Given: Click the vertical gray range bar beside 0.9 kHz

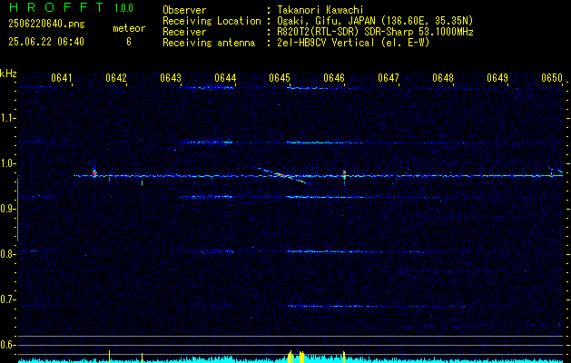Looking at the screenshot, I should coord(18,210).
